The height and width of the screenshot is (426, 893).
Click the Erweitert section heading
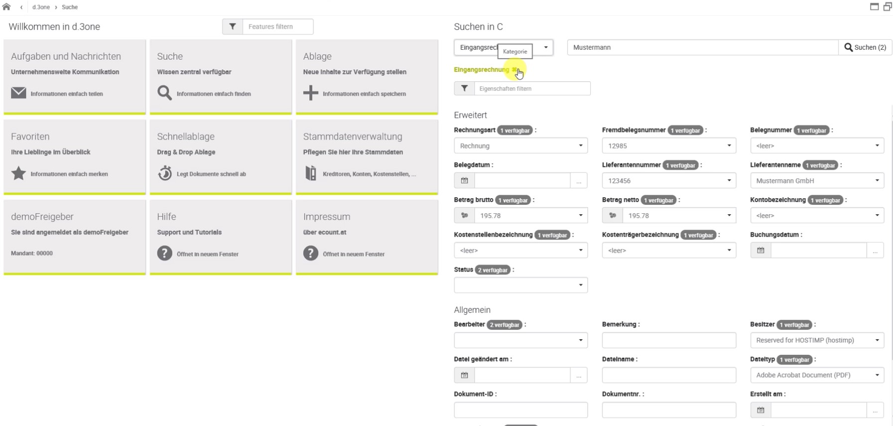click(x=470, y=115)
